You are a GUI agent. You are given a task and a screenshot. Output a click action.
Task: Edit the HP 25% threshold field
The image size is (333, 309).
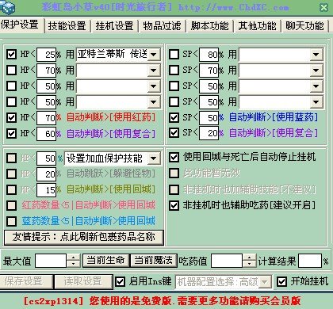coord(46,55)
